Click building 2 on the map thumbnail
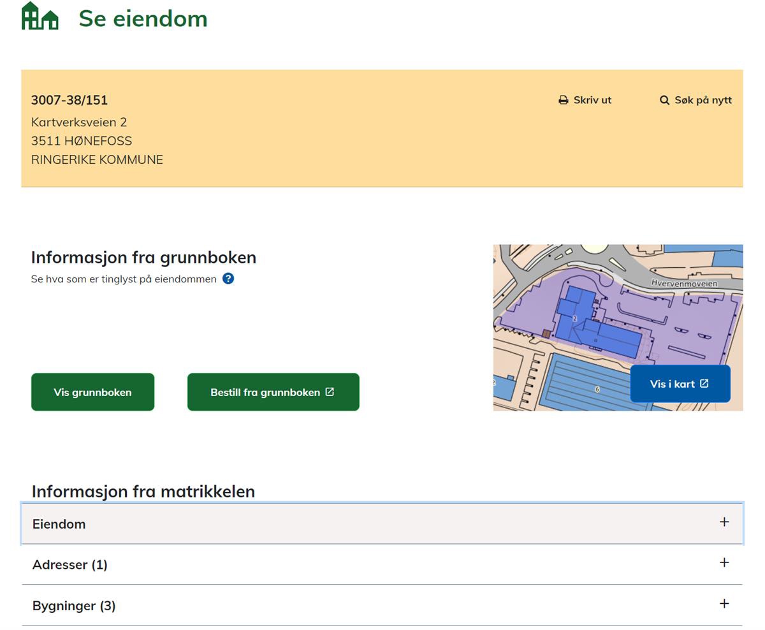Viewport: 765px width, 630px height. coord(574,318)
